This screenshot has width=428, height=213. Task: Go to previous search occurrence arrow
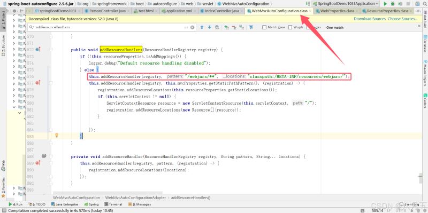click(202, 27)
